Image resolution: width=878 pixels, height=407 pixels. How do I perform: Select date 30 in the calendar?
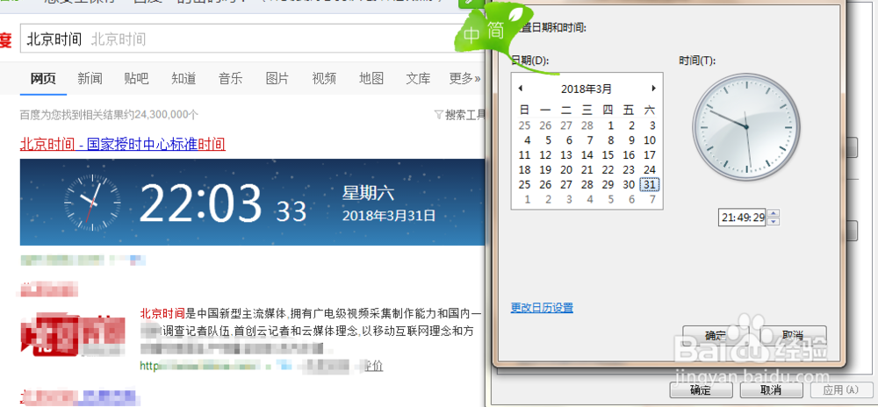pyautogui.click(x=629, y=184)
